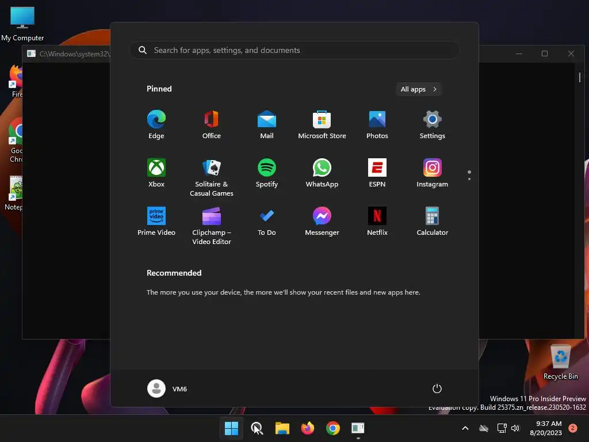The width and height of the screenshot is (589, 442).
Task: Open Search from the taskbar
Action: 257,428
